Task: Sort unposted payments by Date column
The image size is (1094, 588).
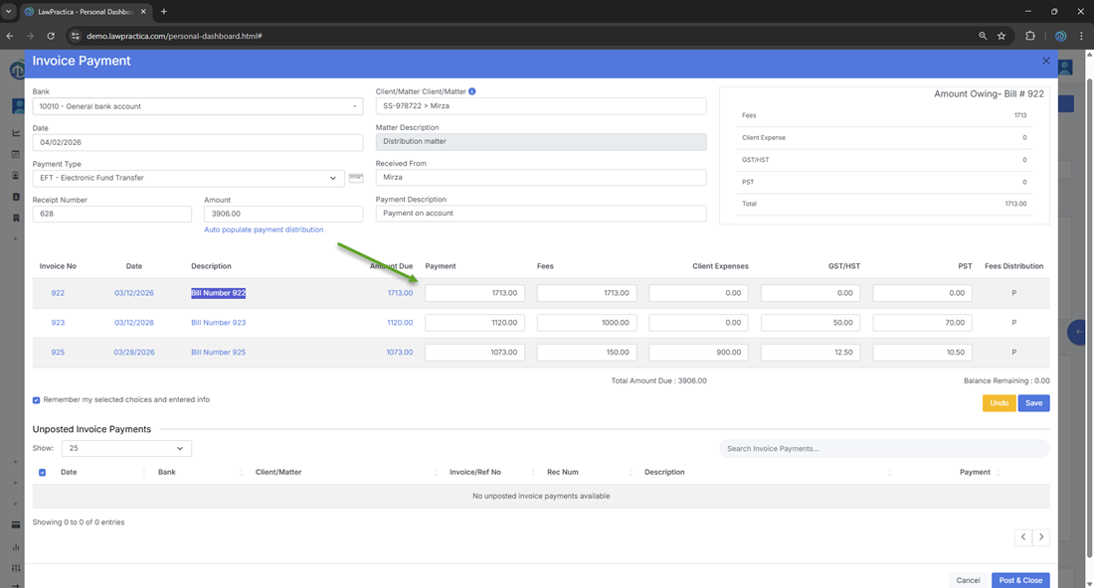Action: tap(70, 473)
